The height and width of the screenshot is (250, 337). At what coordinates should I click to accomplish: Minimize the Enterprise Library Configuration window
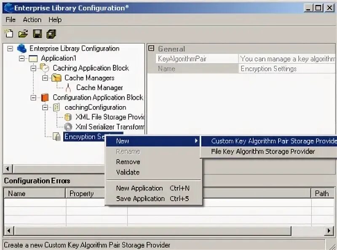308,8
